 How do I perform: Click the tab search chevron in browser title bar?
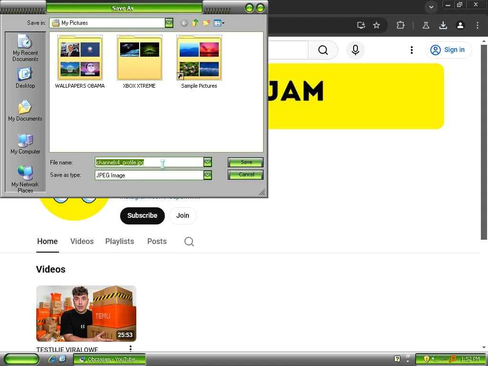tap(431, 7)
